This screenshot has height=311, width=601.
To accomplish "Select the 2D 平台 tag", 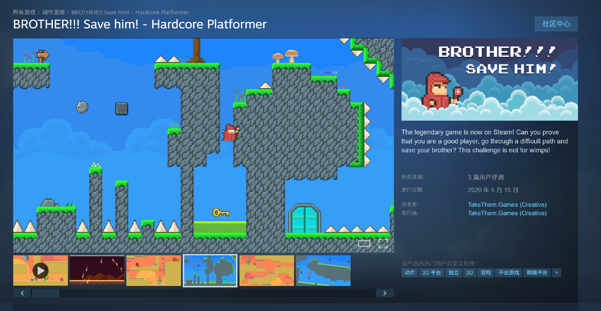I will coord(431,272).
